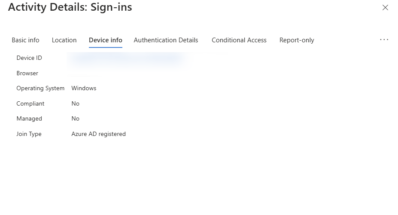This screenshot has height=215, width=398.
Task: Select the Device info tab
Action: (105, 40)
